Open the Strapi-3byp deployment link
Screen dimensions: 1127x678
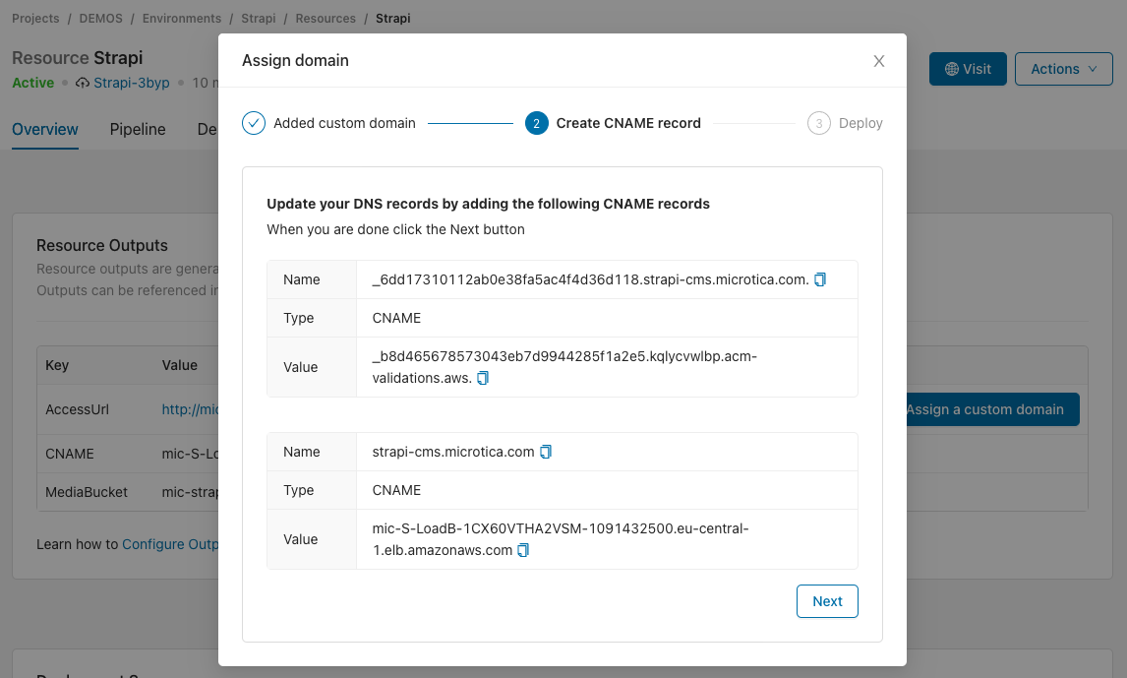[x=132, y=83]
